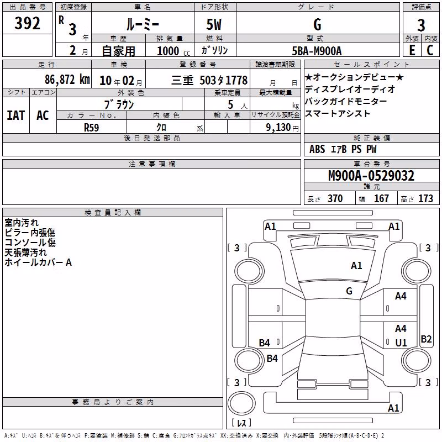Click the レス label under spare tire
Viewport: 442px width, 442px height.
[241, 422]
